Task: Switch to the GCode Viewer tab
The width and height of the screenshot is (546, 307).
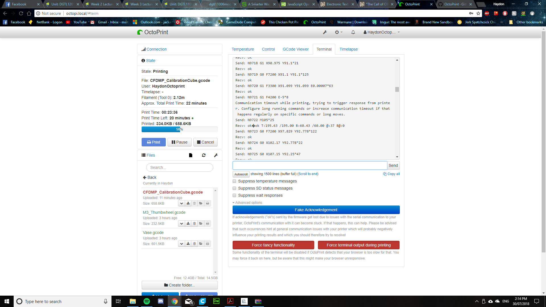Action: point(295,49)
